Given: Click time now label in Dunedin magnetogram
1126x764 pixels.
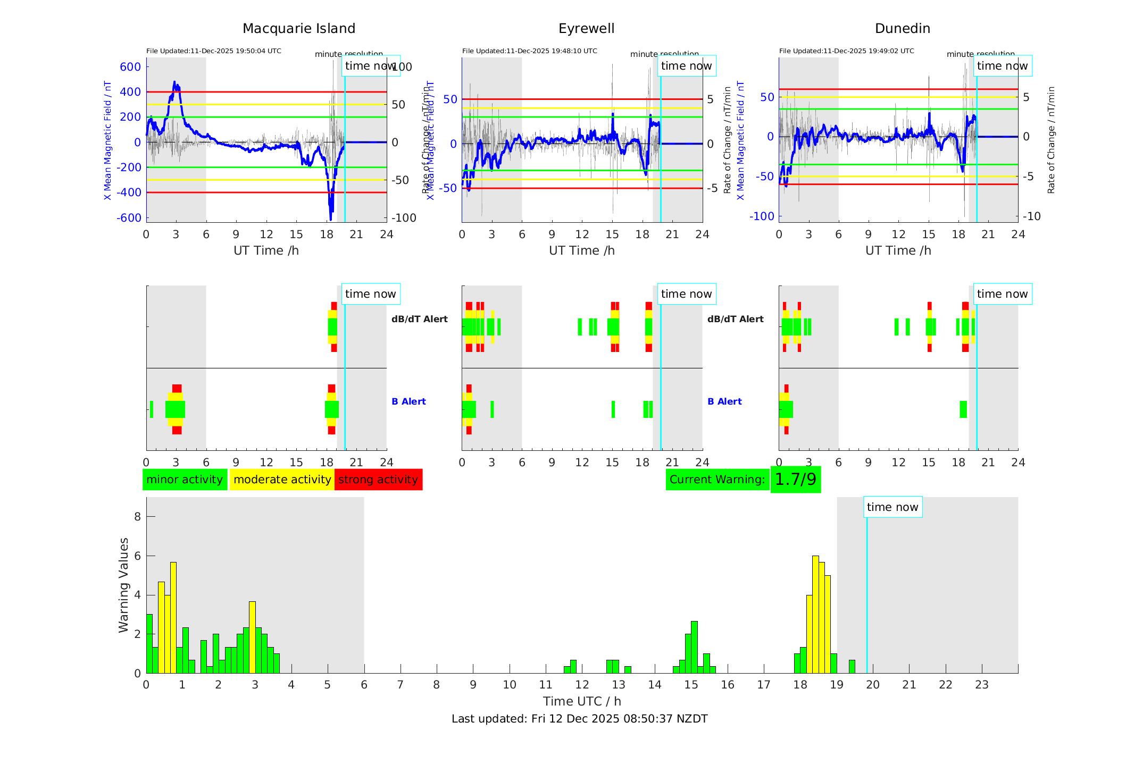Looking at the screenshot, I should tap(1002, 66).
